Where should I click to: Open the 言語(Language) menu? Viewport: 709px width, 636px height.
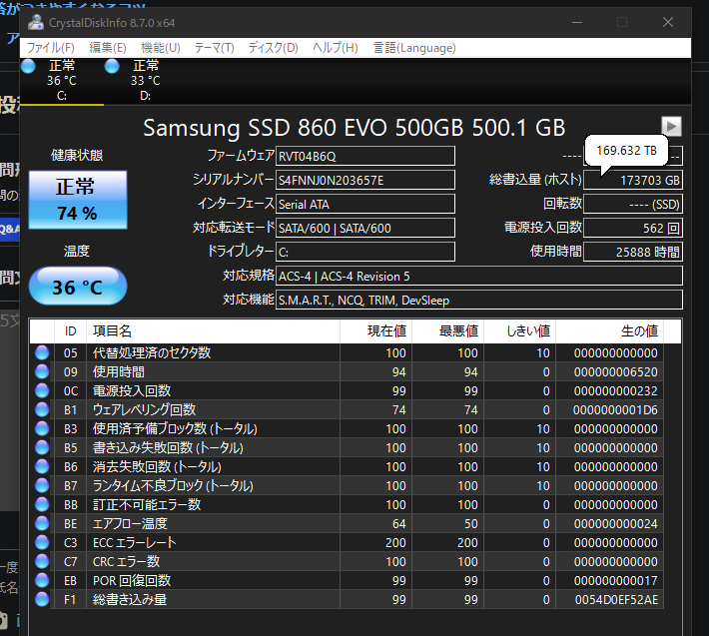point(414,48)
